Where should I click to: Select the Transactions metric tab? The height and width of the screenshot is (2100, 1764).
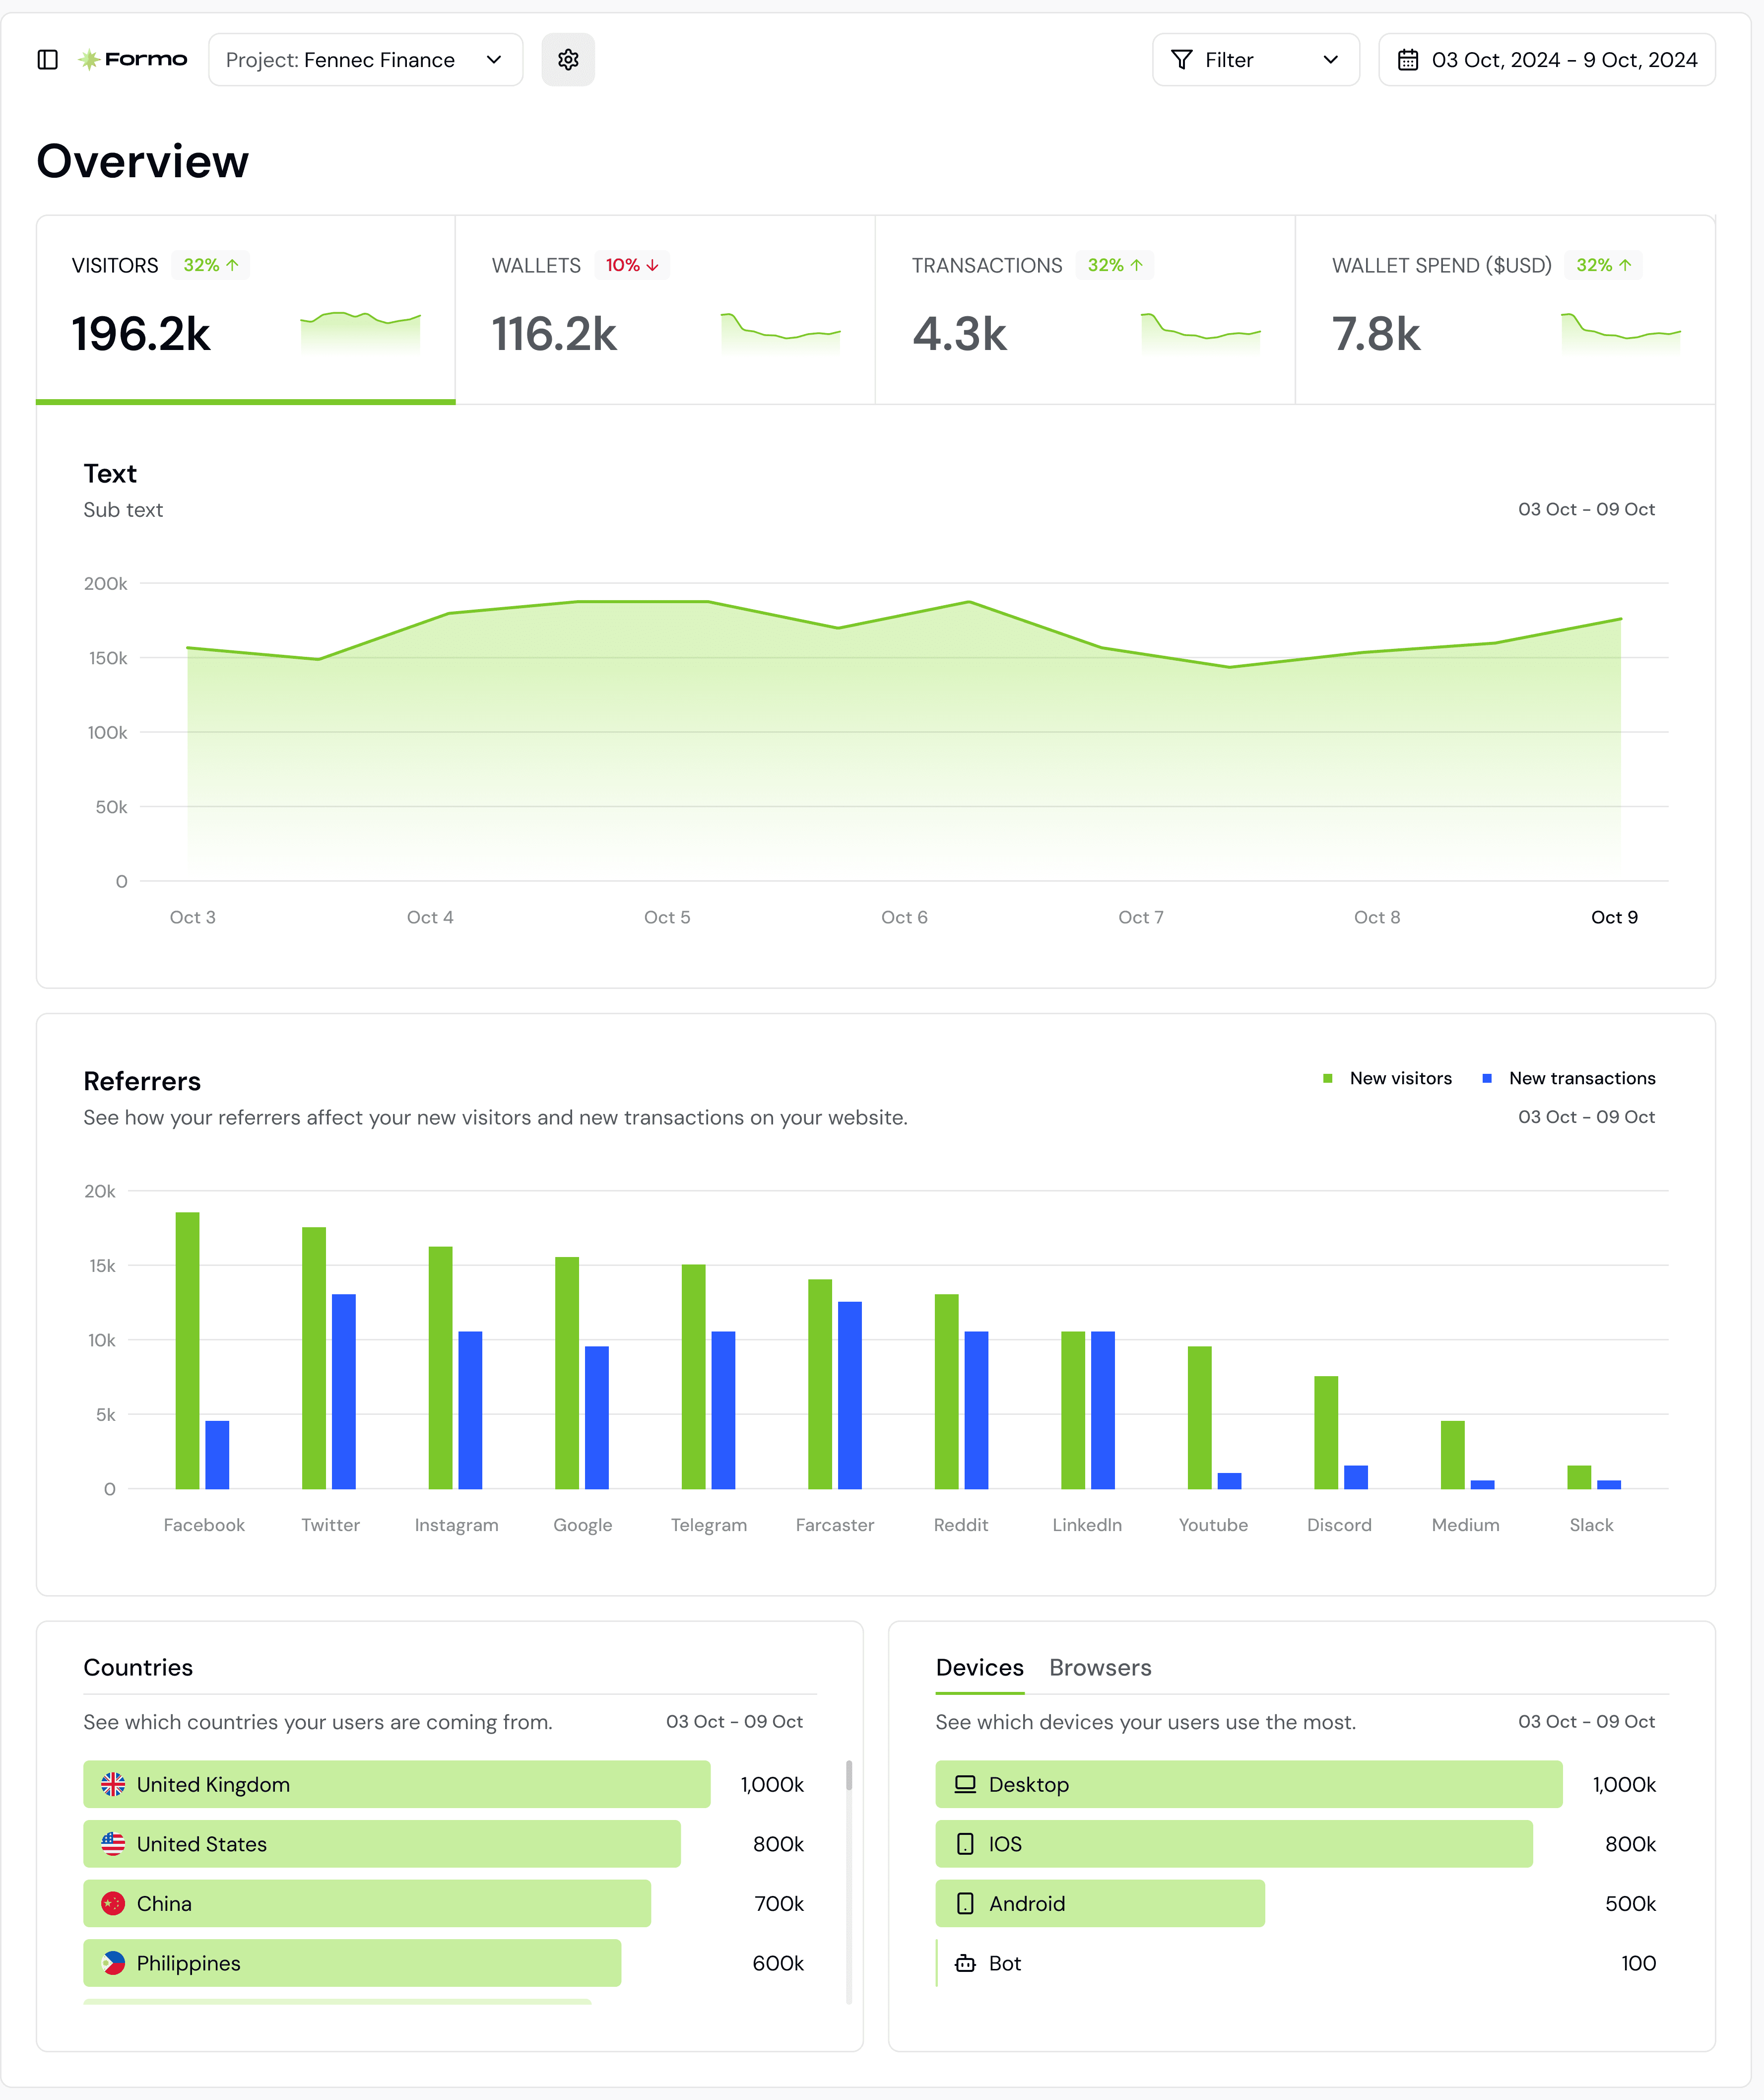[x=1085, y=310]
